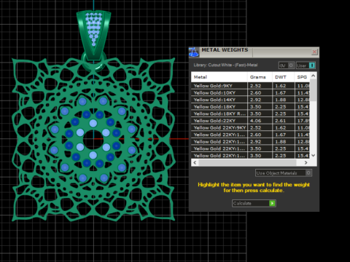Click the table's scroll down arrow

click(314, 156)
